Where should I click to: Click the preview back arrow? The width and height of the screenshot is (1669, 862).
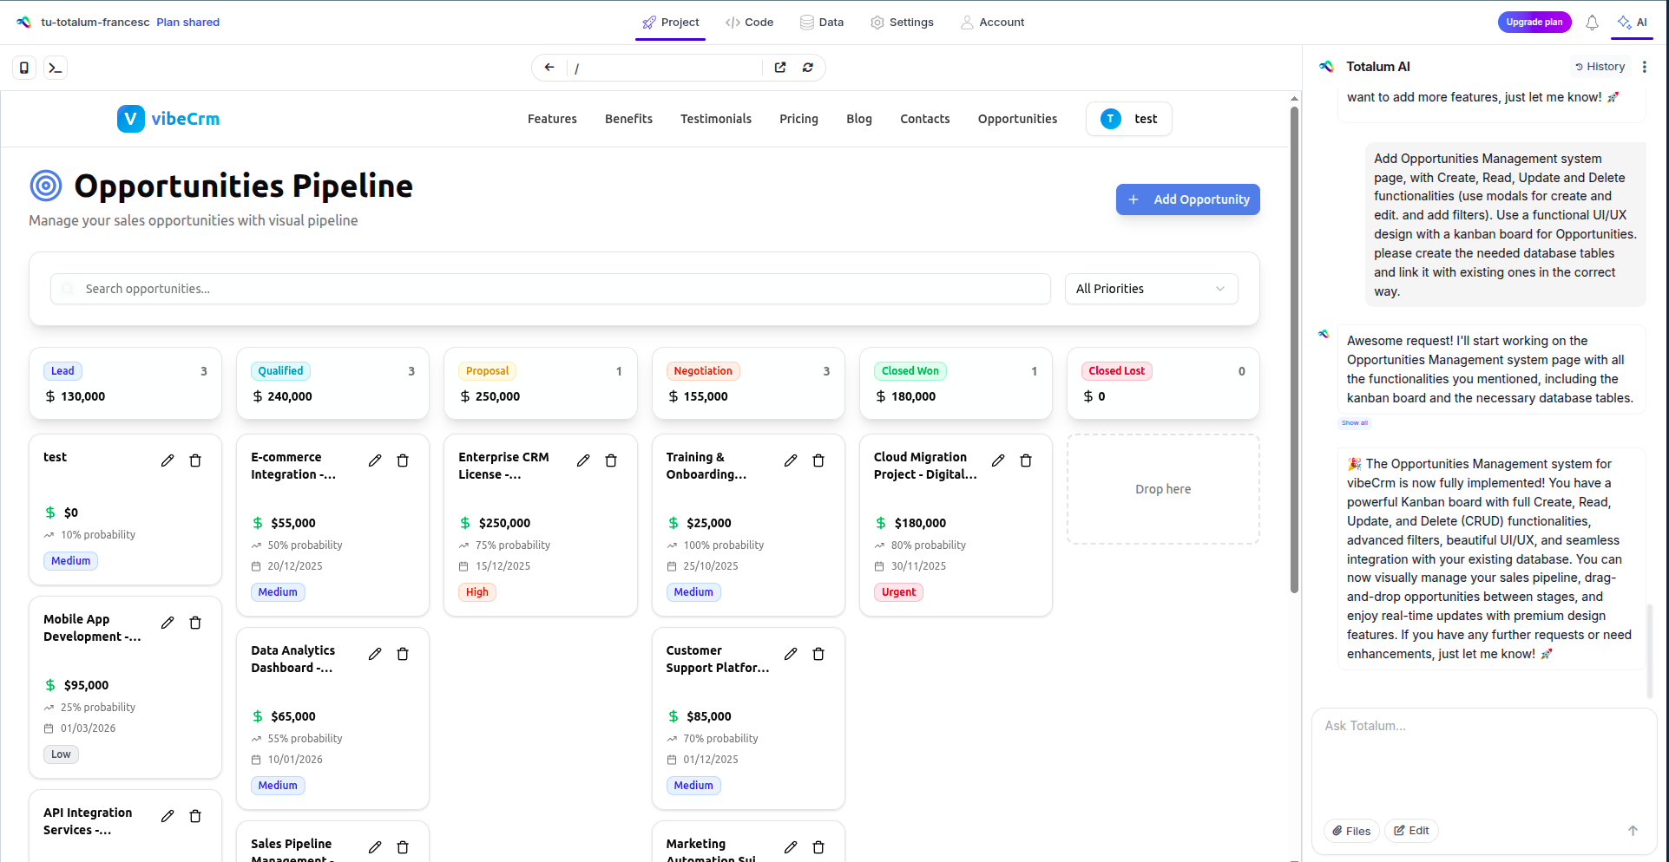coord(549,68)
